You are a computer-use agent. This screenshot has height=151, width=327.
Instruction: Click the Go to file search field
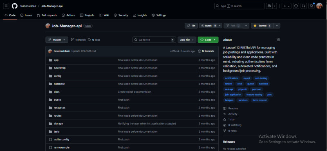[x=154, y=40]
